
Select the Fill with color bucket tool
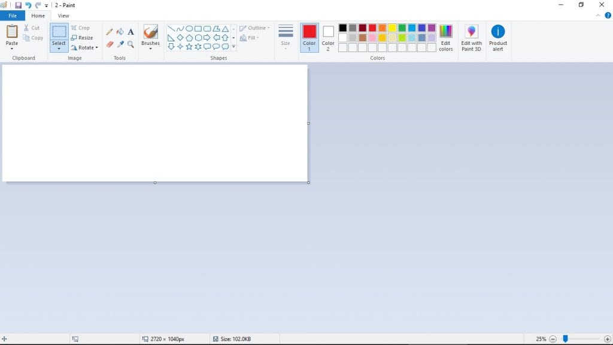pyautogui.click(x=120, y=32)
